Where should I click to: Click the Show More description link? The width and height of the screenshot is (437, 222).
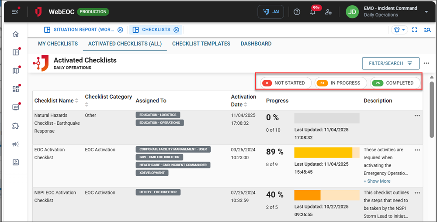coord(377,181)
